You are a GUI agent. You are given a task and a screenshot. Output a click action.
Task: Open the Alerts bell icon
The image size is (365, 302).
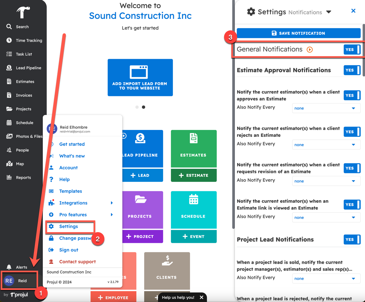pyautogui.click(x=9, y=267)
